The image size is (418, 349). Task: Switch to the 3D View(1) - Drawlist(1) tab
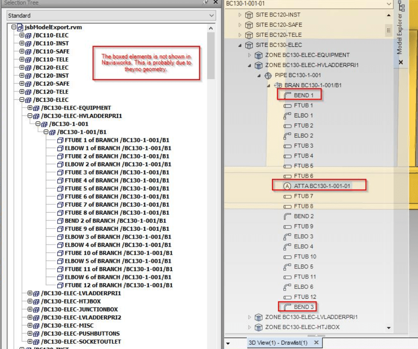pyautogui.click(x=278, y=343)
